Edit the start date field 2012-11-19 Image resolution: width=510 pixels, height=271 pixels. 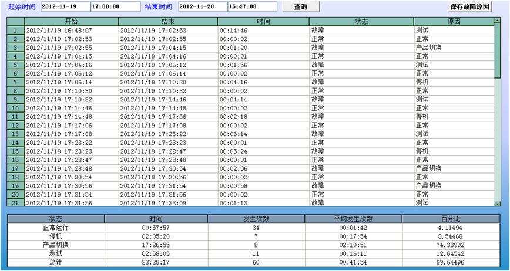click(64, 6)
